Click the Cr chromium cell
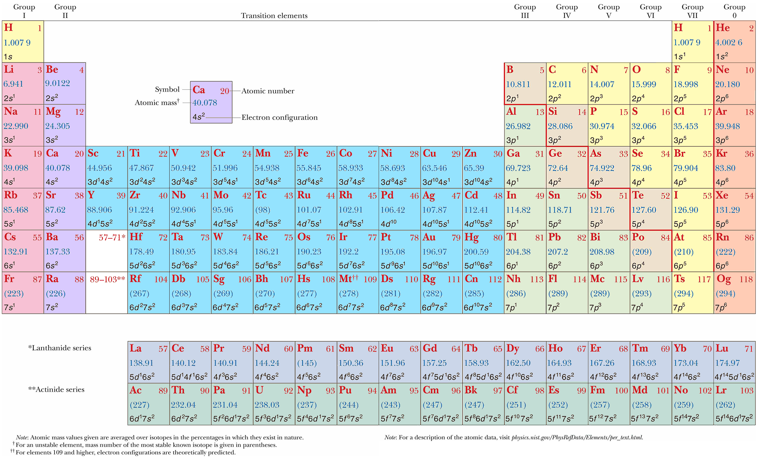This screenshot has height=459, width=758. (x=233, y=167)
